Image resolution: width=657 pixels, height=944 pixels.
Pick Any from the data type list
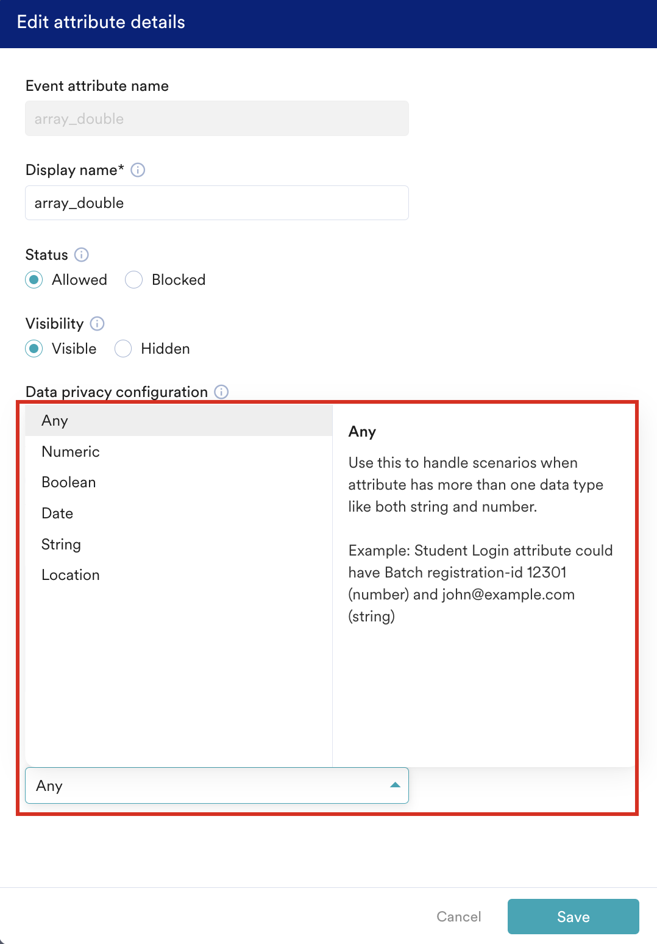coord(179,421)
